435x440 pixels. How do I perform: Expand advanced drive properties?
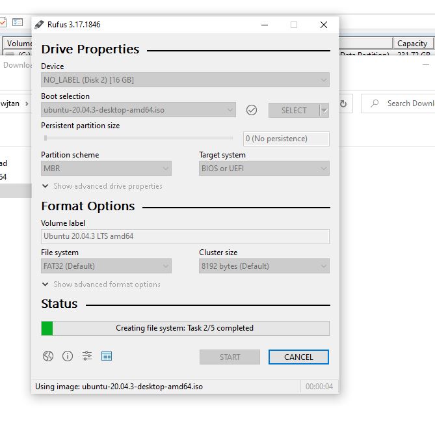pos(102,186)
